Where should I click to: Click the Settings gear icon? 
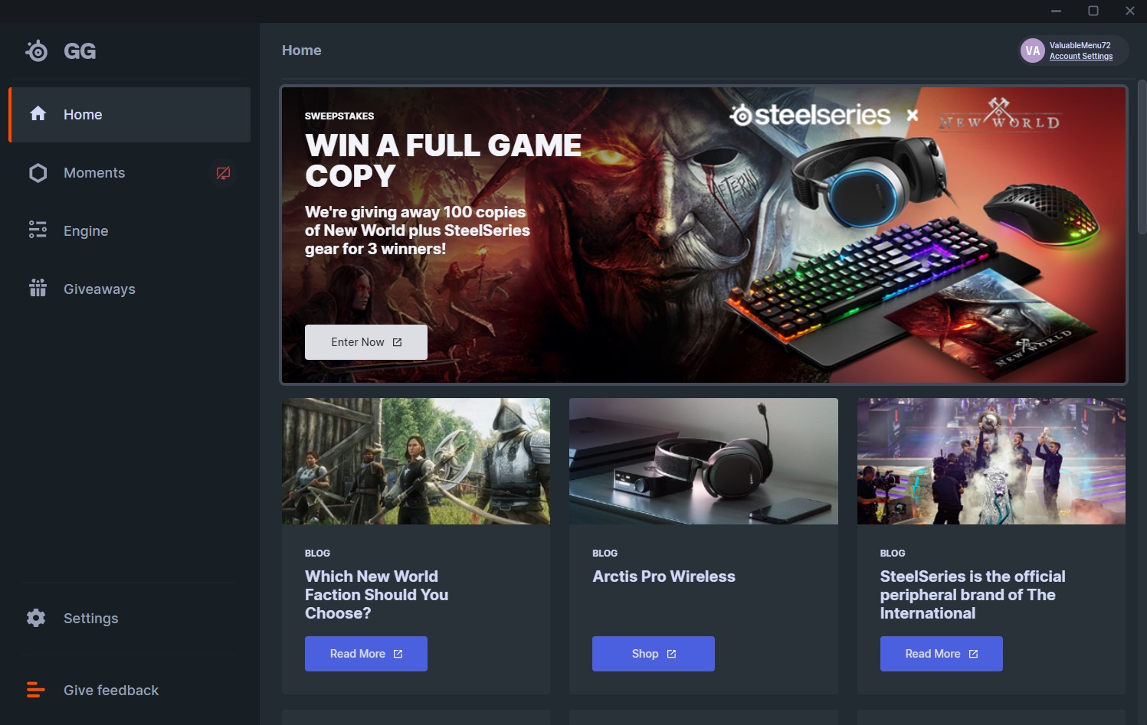pos(36,618)
